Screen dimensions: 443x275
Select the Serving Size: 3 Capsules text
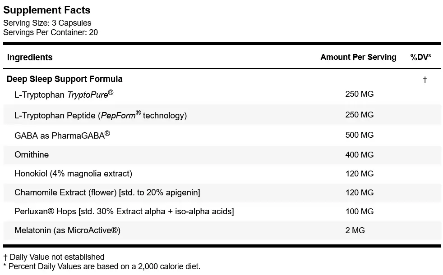tap(47, 23)
